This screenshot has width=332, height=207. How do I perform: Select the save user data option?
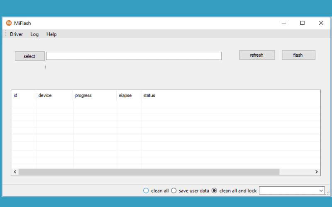pos(173,190)
